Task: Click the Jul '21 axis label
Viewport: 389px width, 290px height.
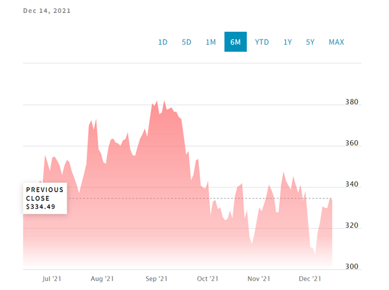Action: tap(51, 279)
